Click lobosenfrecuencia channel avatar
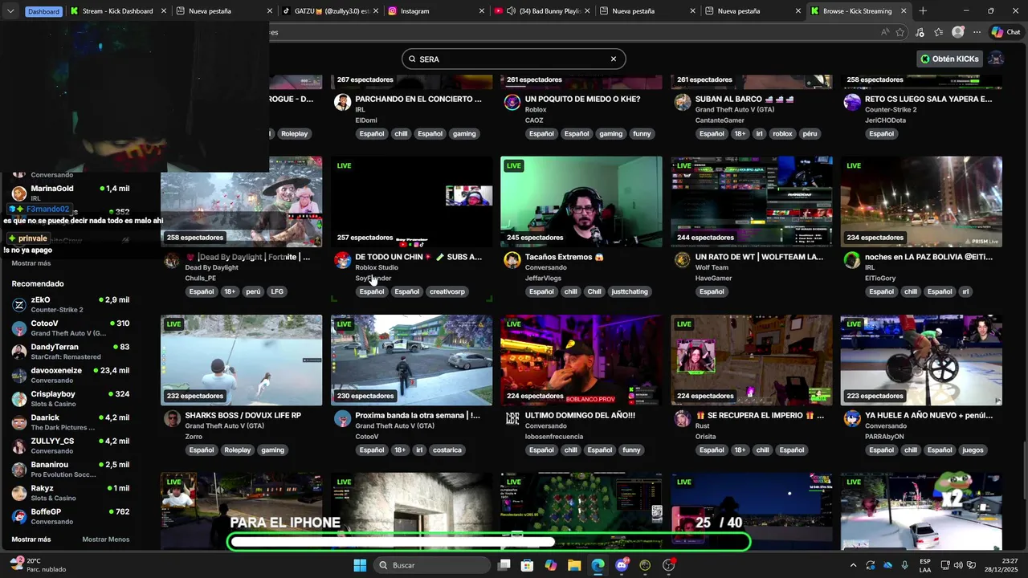 (x=512, y=418)
